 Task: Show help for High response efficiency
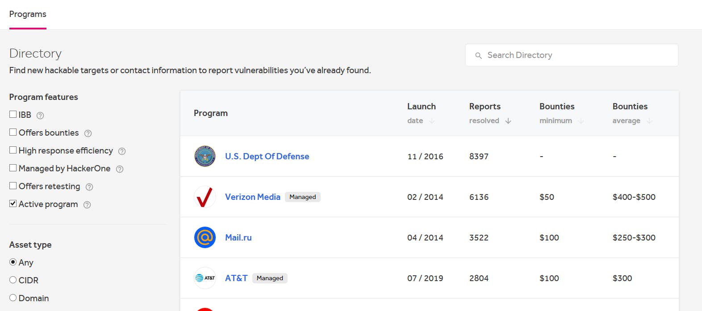coord(122,151)
